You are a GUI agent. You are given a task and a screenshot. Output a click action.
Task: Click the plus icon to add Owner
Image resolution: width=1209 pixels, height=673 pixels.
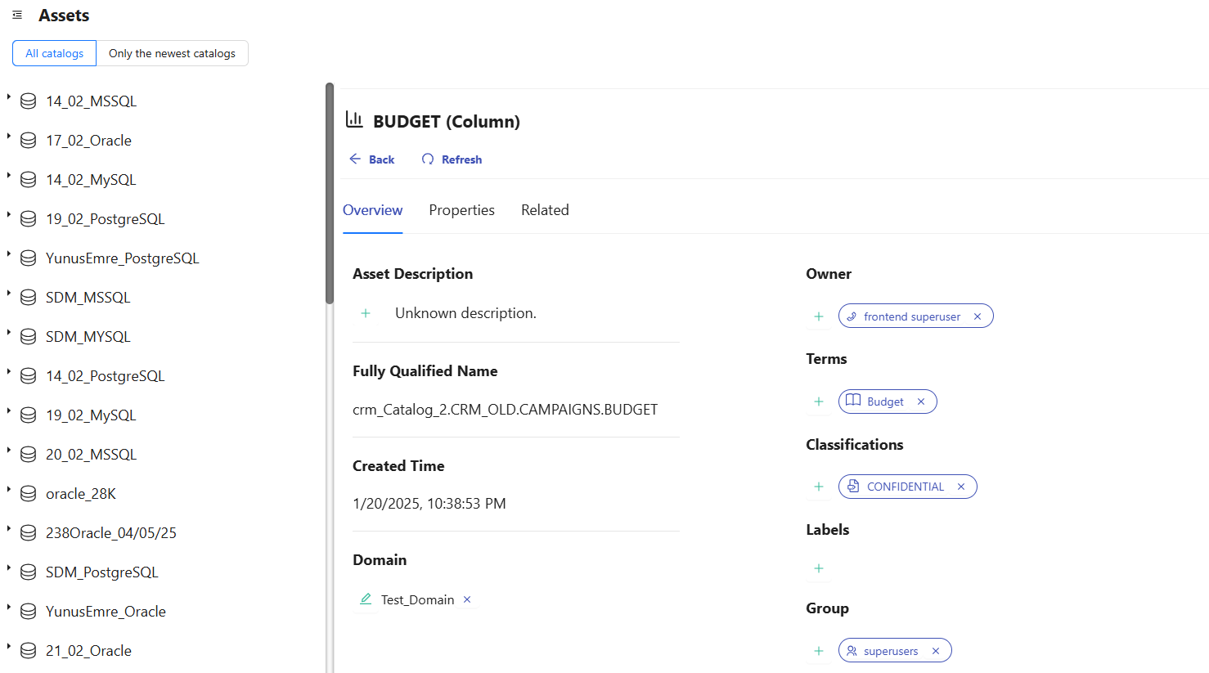pos(819,316)
